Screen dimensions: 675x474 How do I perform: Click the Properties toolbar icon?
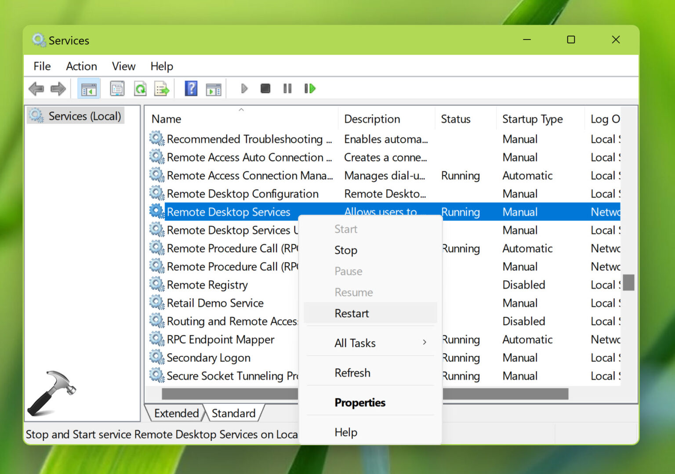(x=116, y=89)
